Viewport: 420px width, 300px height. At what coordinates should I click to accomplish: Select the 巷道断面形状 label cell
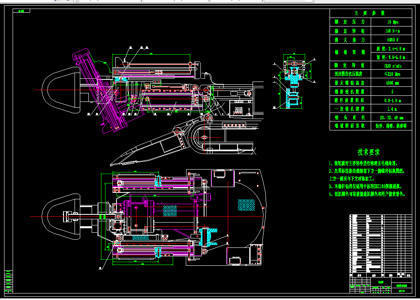coord(350,126)
